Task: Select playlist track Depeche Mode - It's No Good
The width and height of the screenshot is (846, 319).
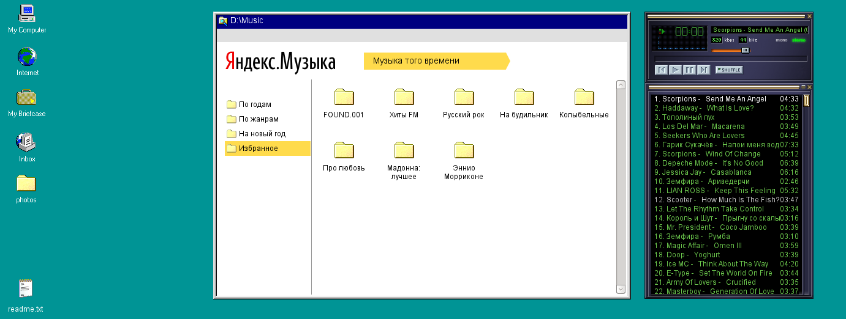Action: coord(726,163)
